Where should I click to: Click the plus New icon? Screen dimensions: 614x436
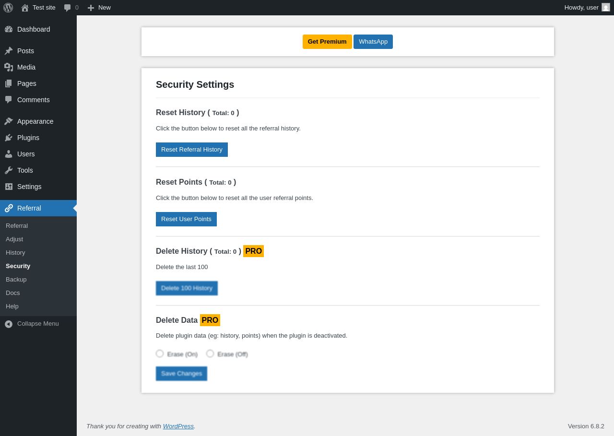point(91,8)
